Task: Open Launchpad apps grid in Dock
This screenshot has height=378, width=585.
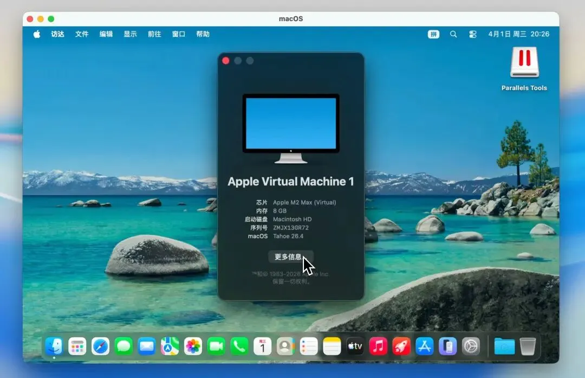Action: (77, 346)
